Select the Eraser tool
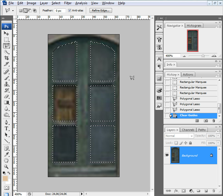The image size is (223, 196). [x=6, y=96]
